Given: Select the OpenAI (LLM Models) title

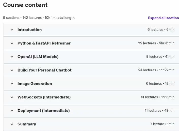Looking at the screenshot, I should click(x=38, y=57).
